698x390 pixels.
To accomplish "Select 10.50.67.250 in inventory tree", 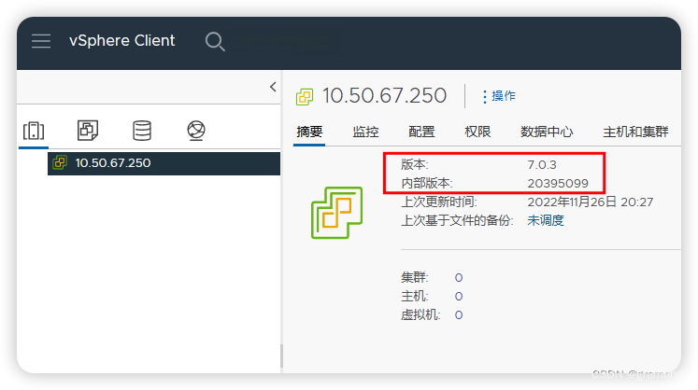I will pyautogui.click(x=164, y=163).
